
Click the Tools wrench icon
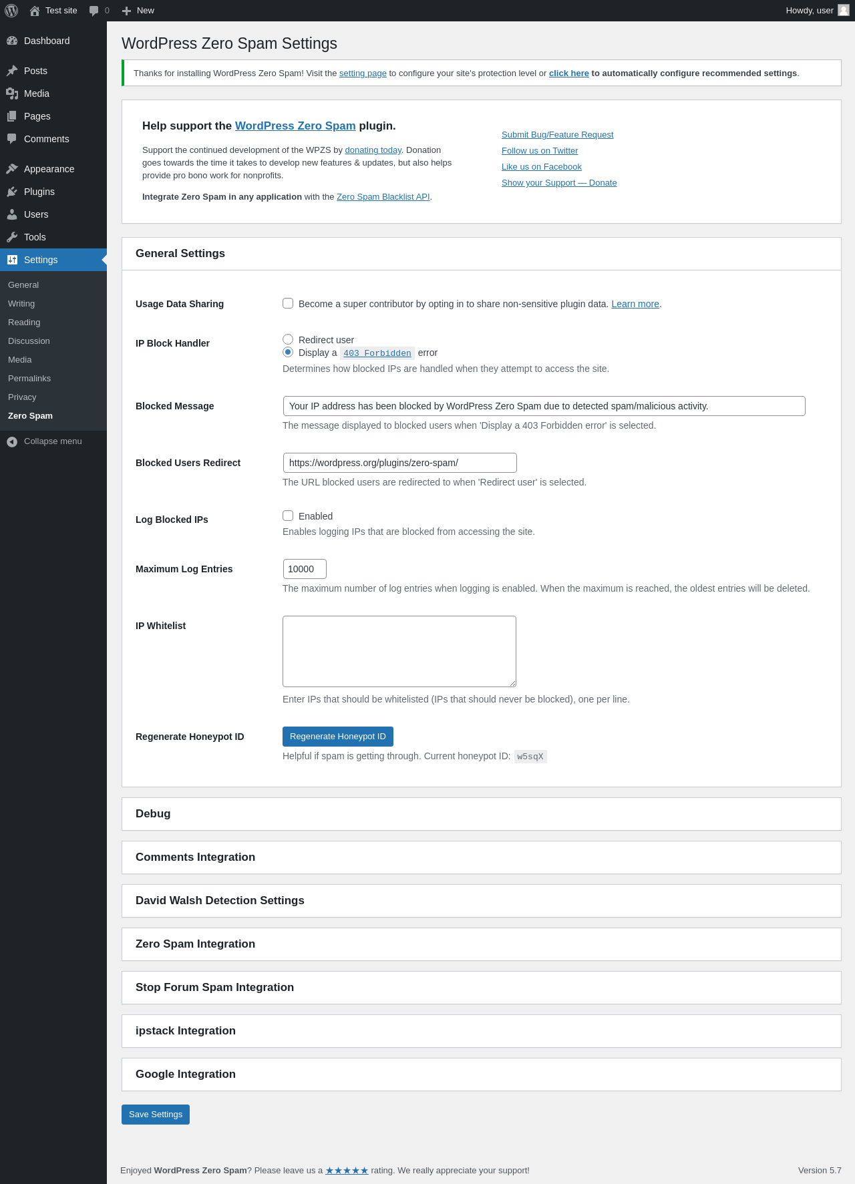pyautogui.click(x=12, y=237)
